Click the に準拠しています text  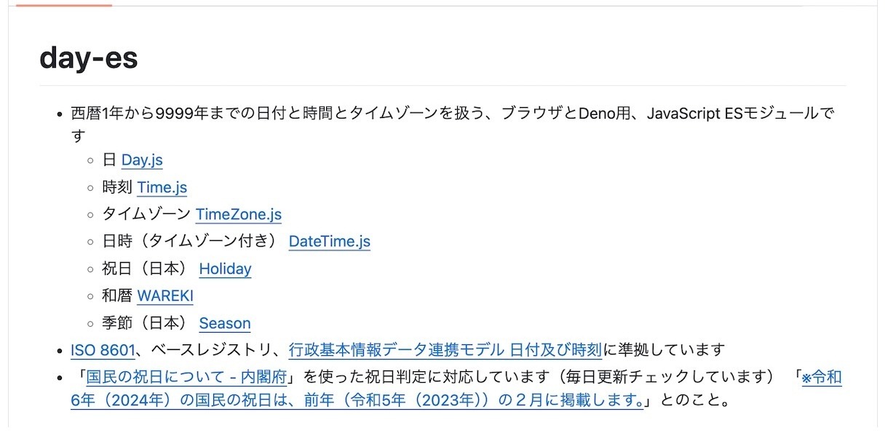click(664, 351)
